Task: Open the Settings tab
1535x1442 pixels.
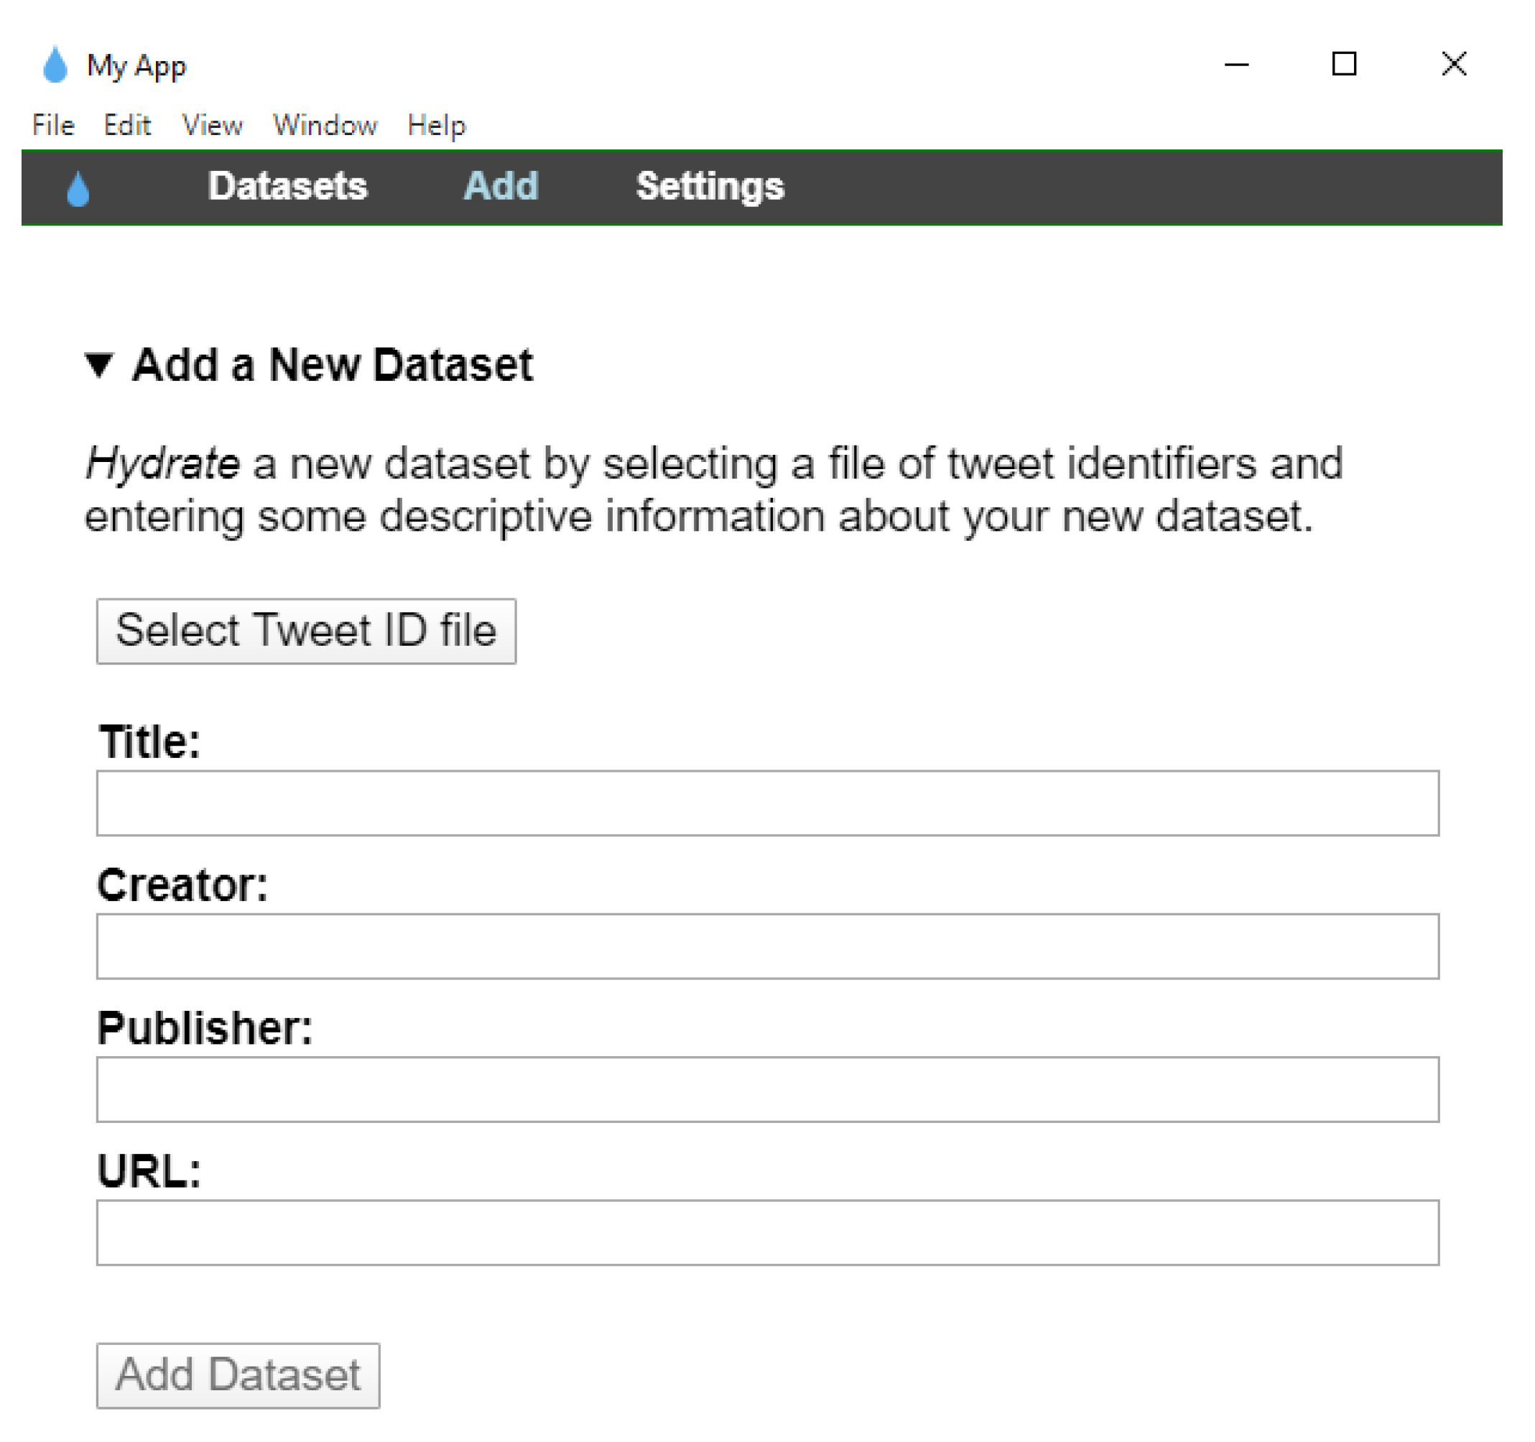Action: [x=710, y=187]
